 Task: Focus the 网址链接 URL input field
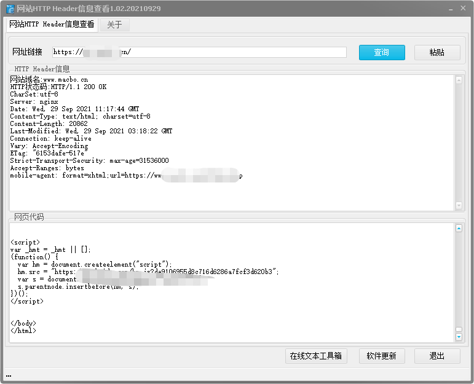coord(199,52)
